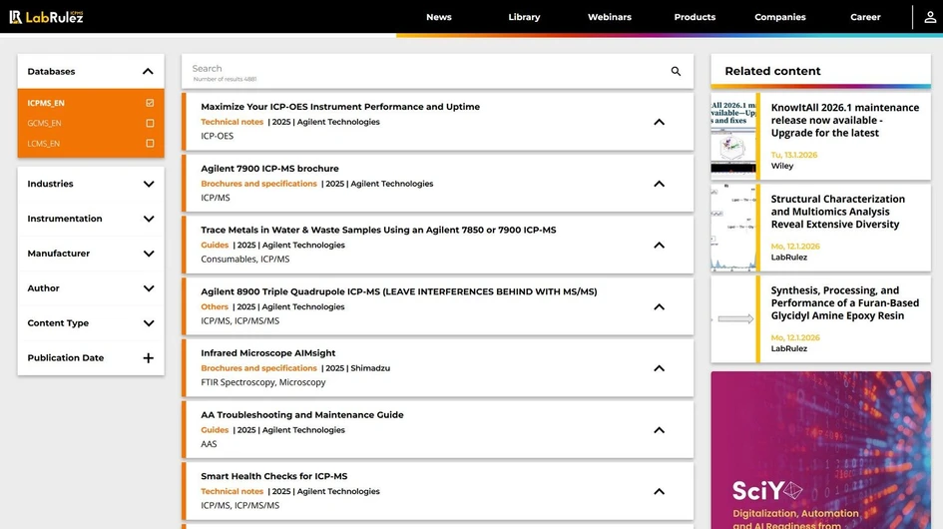Open the Companies menu

coord(780,17)
